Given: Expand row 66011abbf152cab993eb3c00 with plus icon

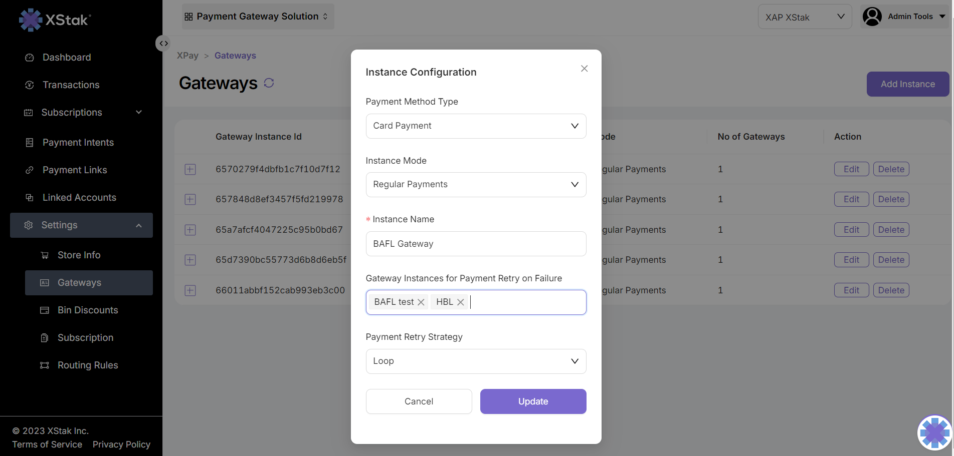Looking at the screenshot, I should point(190,291).
